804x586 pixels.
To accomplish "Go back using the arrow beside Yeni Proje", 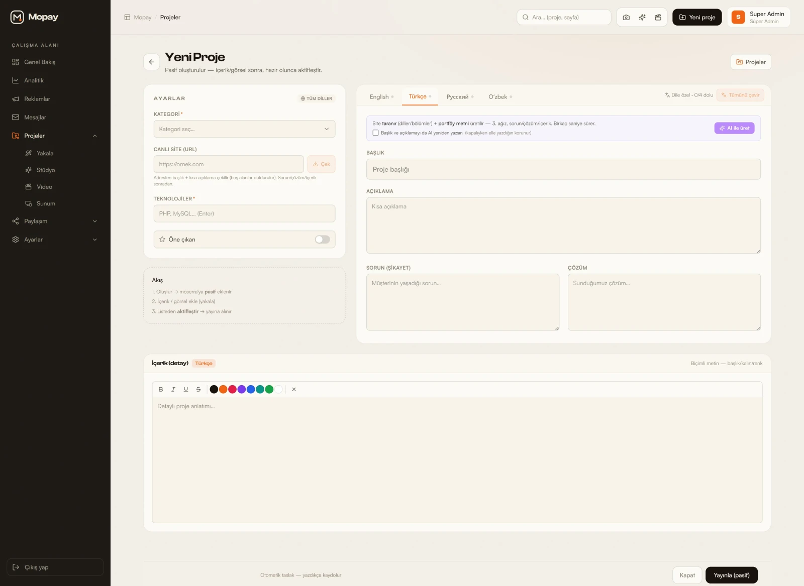I will [151, 62].
